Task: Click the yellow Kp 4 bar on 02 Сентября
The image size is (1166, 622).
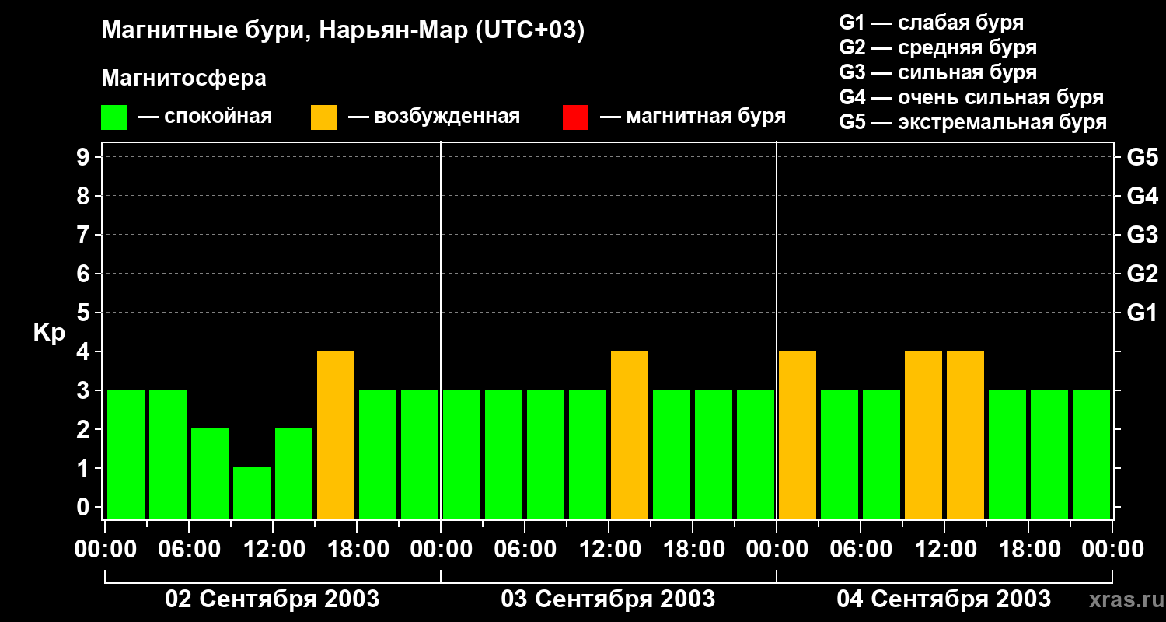Action: click(x=336, y=435)
